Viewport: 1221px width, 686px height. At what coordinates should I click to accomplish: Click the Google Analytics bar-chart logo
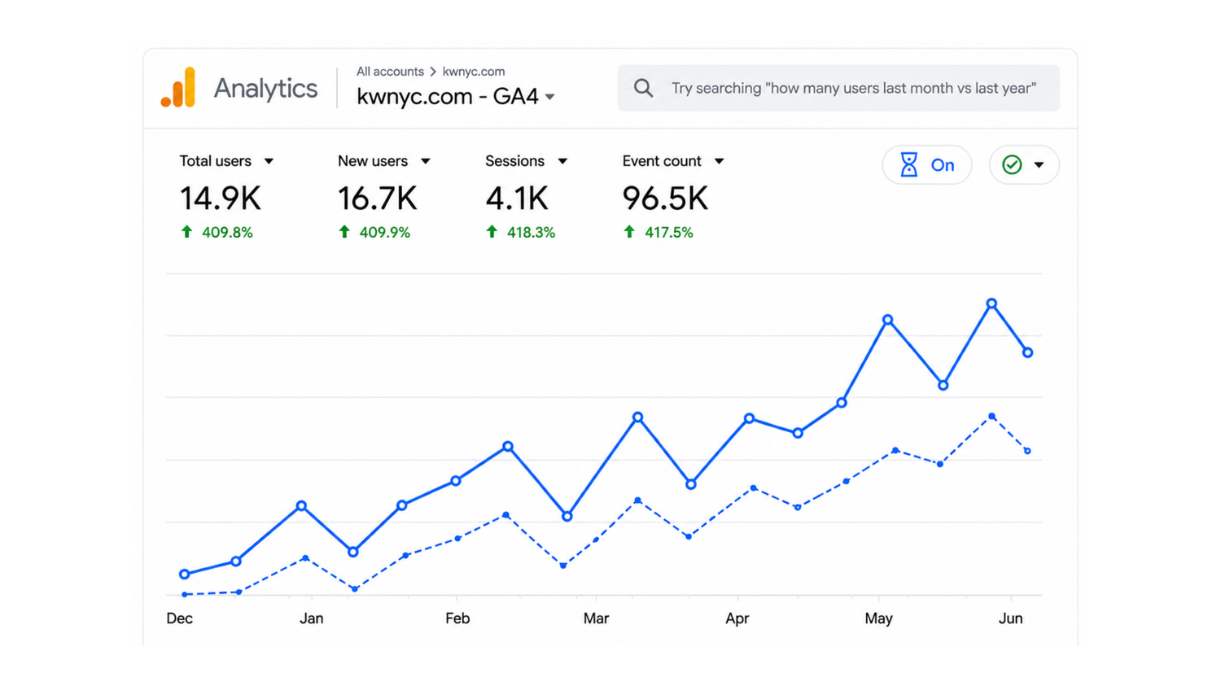click(x=178, y=87)
